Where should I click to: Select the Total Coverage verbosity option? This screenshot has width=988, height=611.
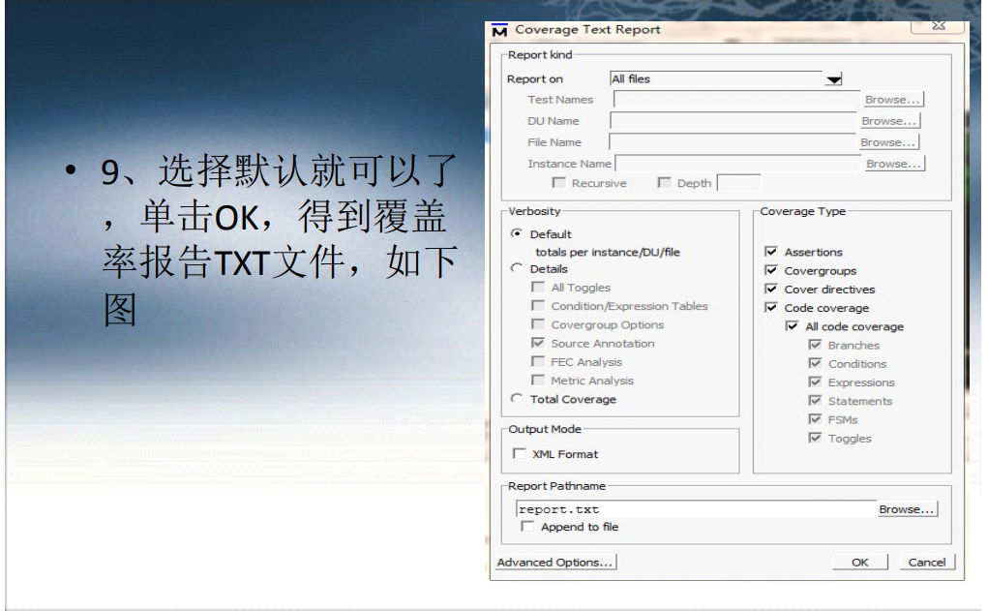coord(517,398)
